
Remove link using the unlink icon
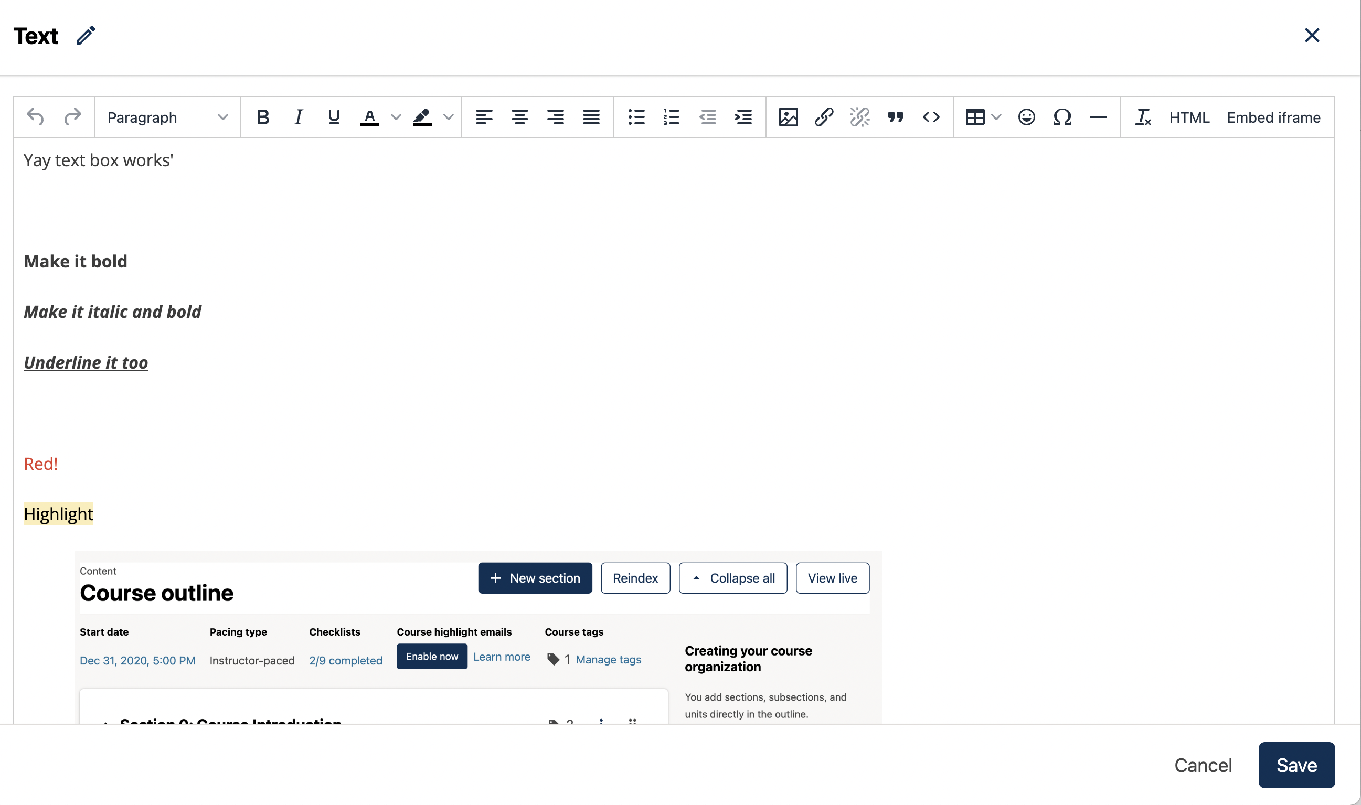coord(859,117)
